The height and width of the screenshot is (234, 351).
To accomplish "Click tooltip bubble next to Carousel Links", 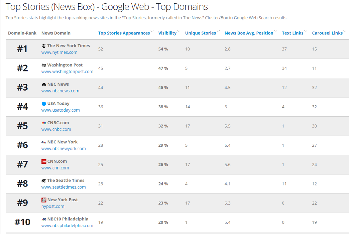I will 345,31.
